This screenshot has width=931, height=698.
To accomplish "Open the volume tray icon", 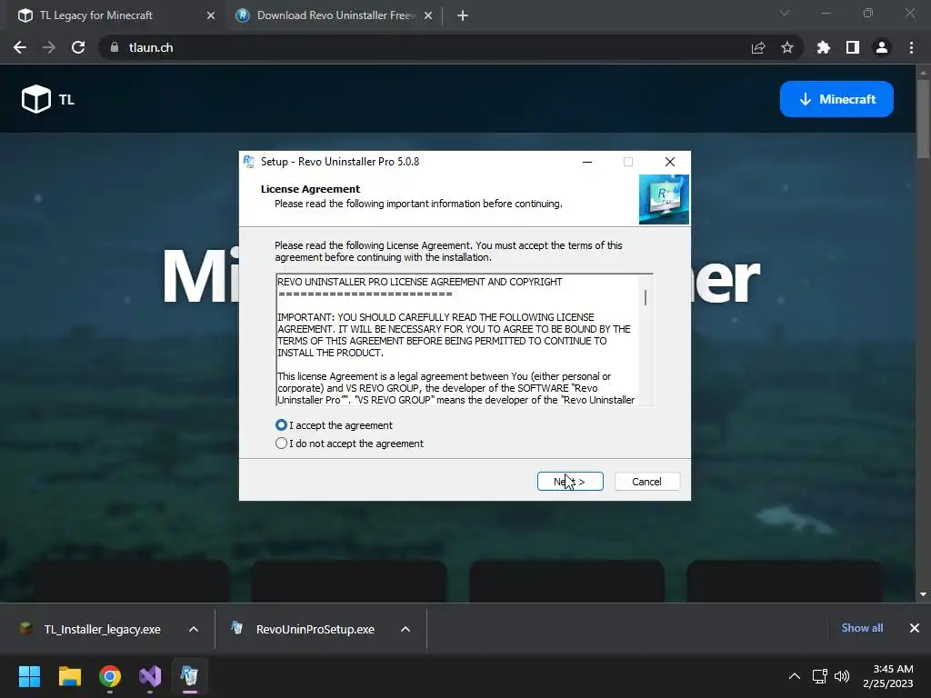I will (x=841, y=676).
